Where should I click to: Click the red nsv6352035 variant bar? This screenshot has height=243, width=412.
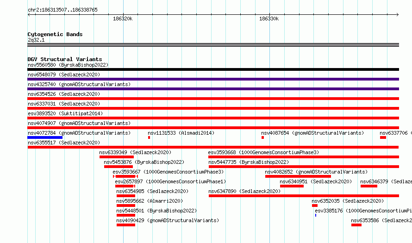click(x=315, y=206)
